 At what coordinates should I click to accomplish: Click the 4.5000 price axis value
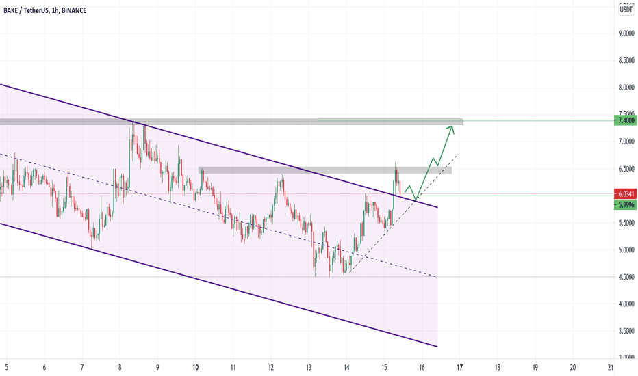pyautogui.click(x=626, y=277)
